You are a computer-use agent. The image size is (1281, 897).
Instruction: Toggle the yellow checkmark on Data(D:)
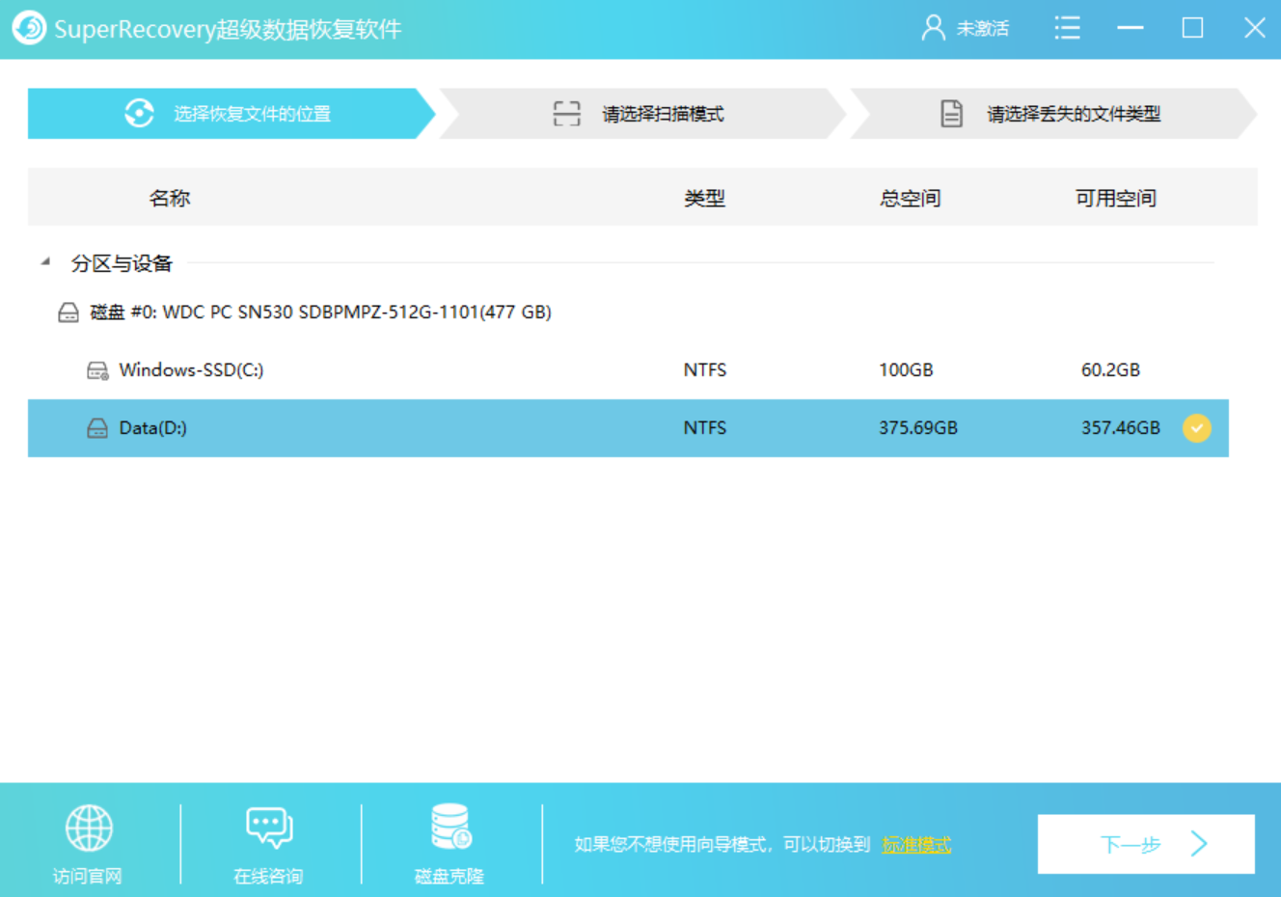click(x=1196, y=428)
